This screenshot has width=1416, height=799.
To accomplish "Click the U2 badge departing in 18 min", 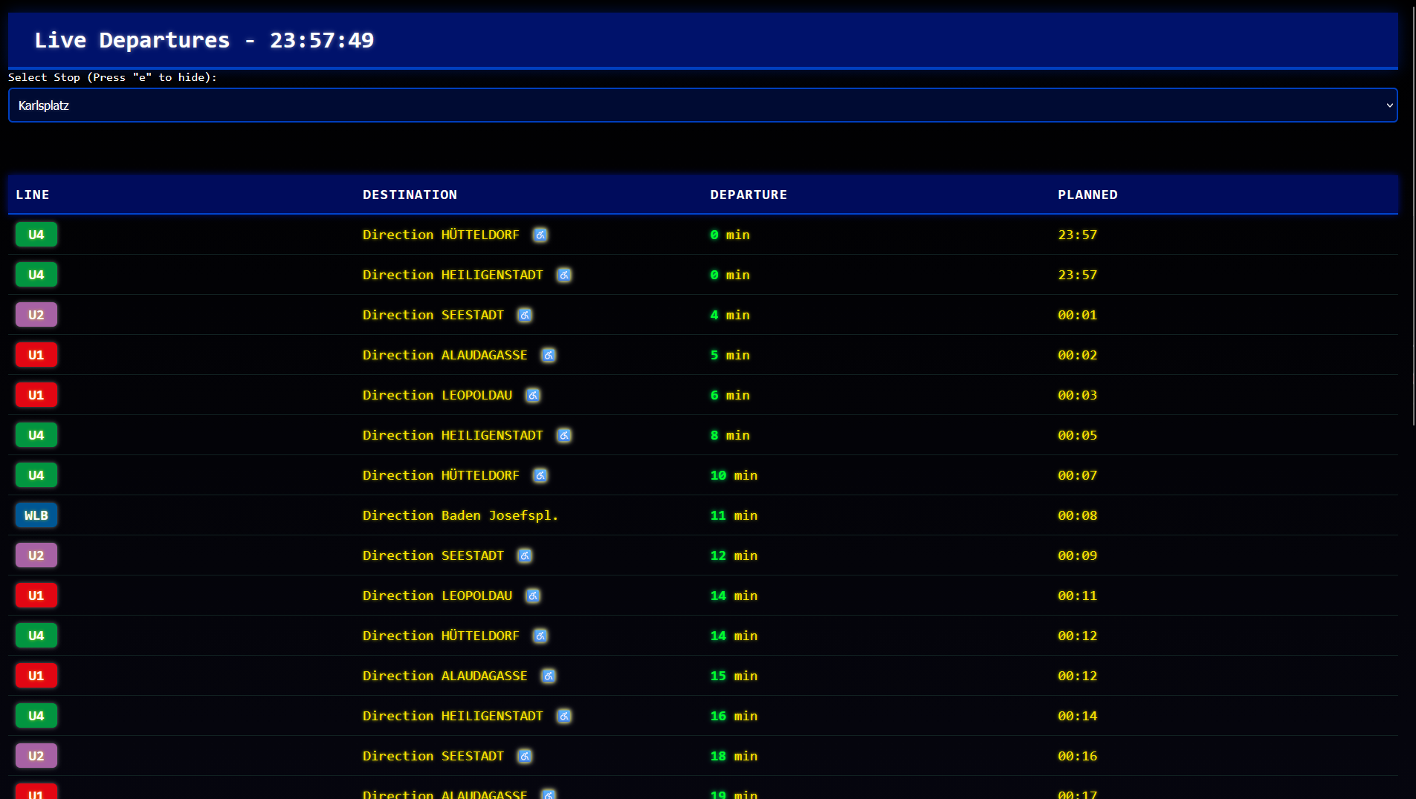I will 36,756.
